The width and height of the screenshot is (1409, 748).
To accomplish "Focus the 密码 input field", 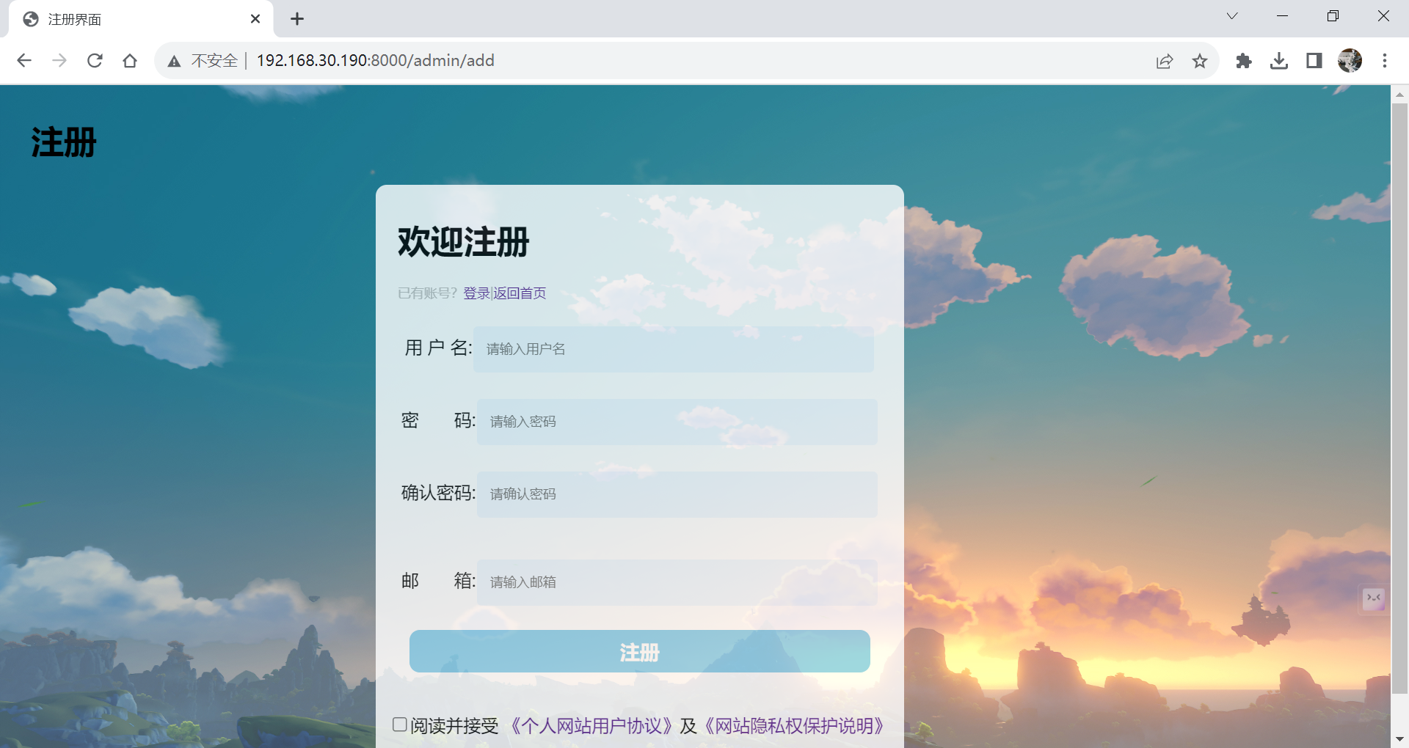I will coord(677,422).
